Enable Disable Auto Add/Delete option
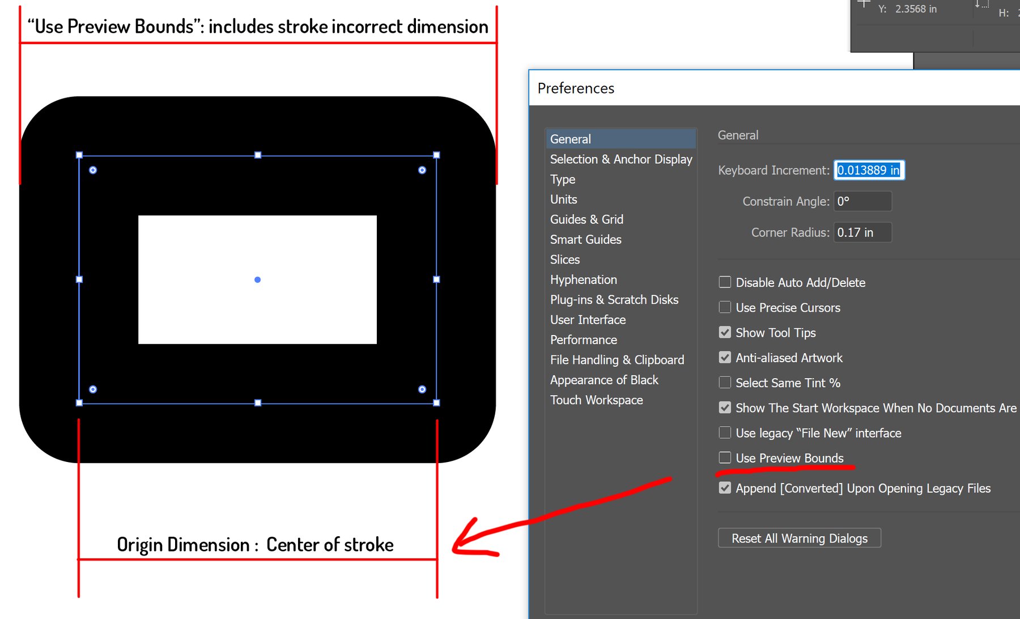 [725, 282]
